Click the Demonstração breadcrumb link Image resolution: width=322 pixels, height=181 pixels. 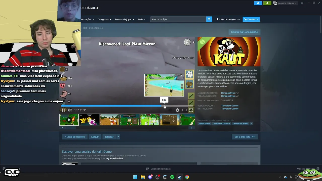point(96,28)
